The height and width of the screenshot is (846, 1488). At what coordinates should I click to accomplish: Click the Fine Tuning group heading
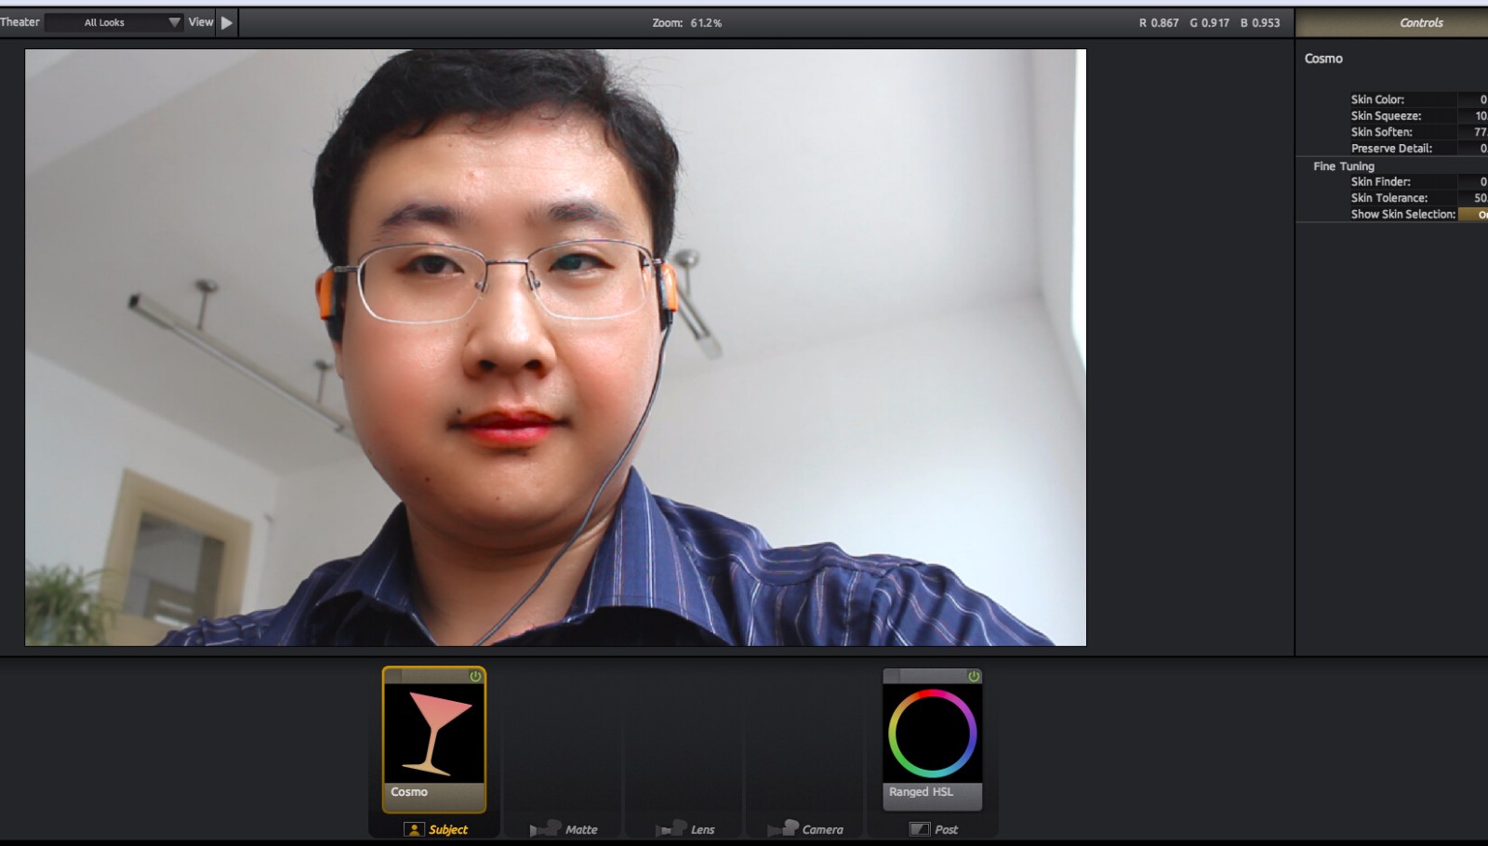[x=1343, y=165]
